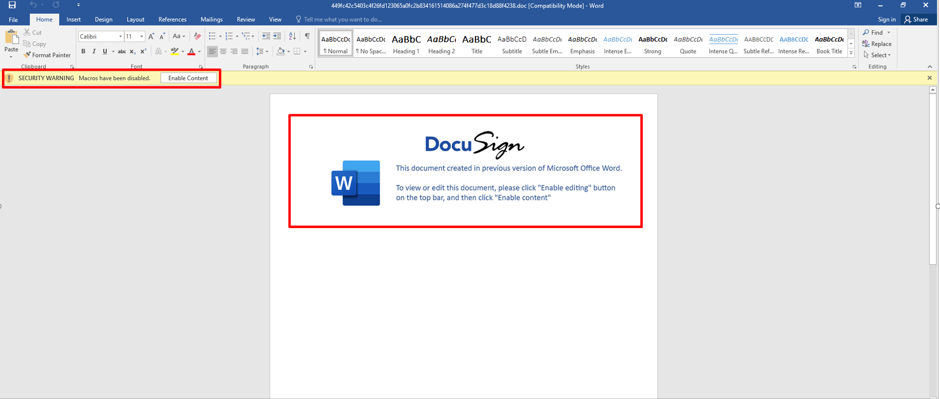The height and width of the screenshot is (399, 940).
Task: Switch to the Design tab
Action: click(x=104, y=20)
